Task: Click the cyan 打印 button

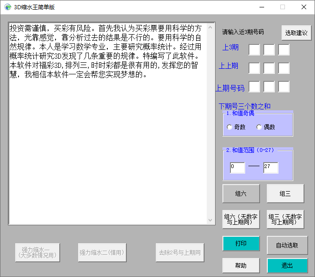Action: [x=241, y=243]
